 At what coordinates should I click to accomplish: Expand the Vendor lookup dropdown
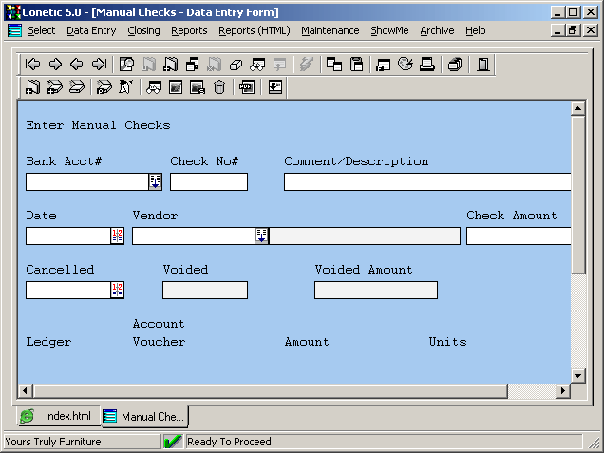tap(262, 236)
